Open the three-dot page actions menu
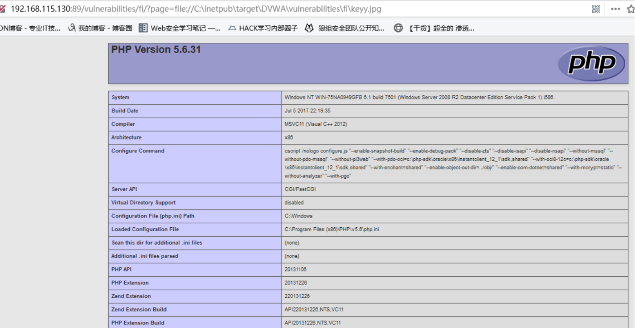Screen dimensions: 635x328 click(615, 9)
